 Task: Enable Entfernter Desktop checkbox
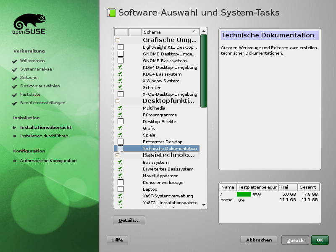point(121,142)
